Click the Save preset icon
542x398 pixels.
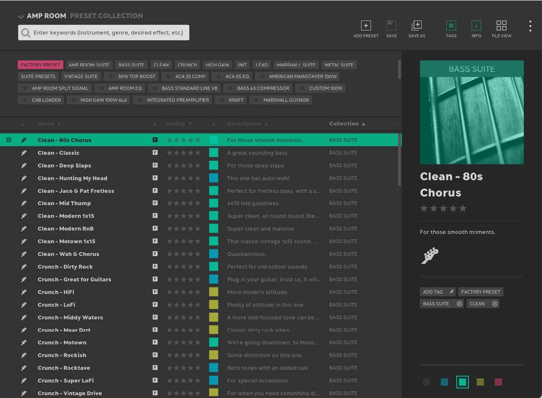click(x=391, y=26)
